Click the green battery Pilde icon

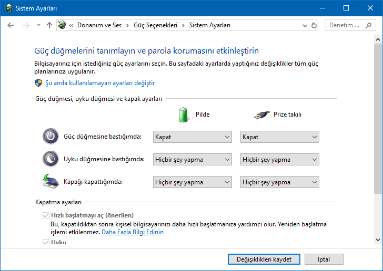pyautogui.click(x=183, y=114)
